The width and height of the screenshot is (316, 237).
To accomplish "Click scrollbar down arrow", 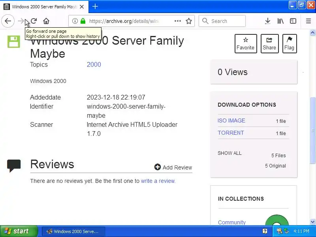I will (312, 222).
